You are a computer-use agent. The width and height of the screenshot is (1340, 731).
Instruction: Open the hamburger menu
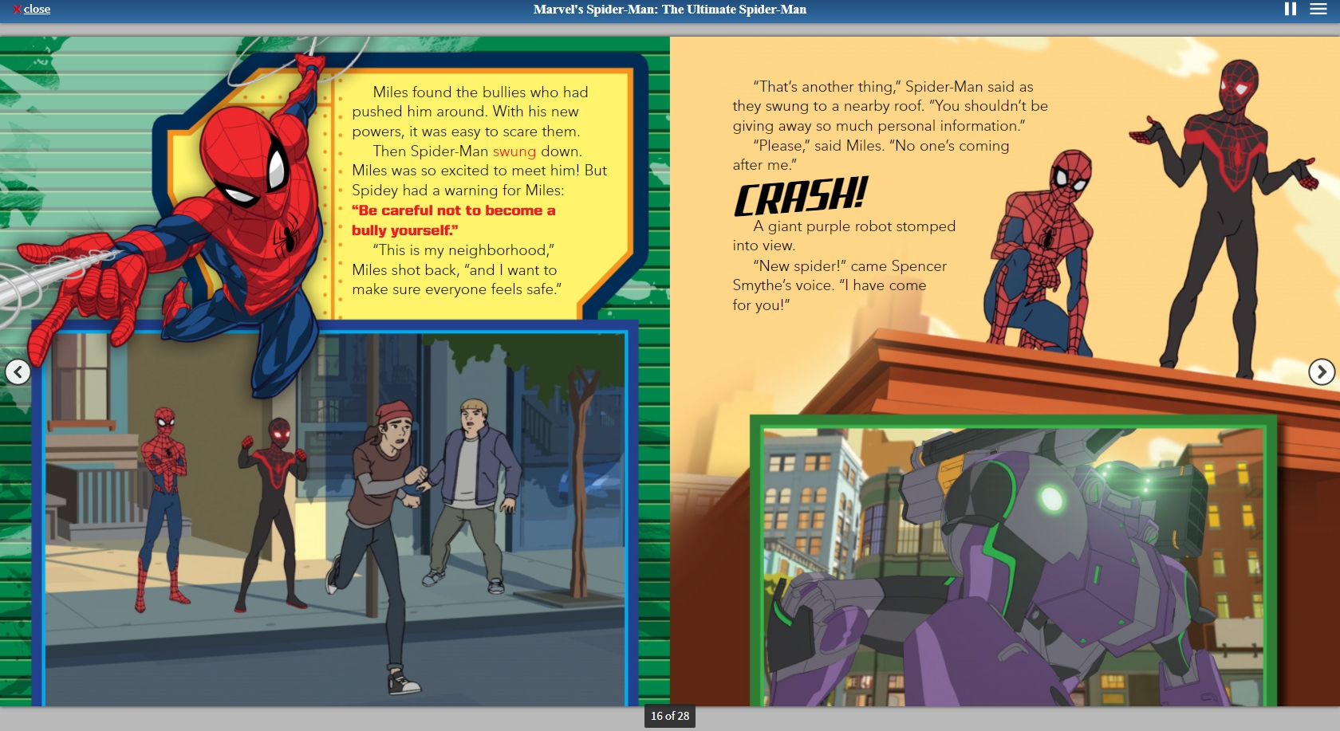[x=1318, y=9]
